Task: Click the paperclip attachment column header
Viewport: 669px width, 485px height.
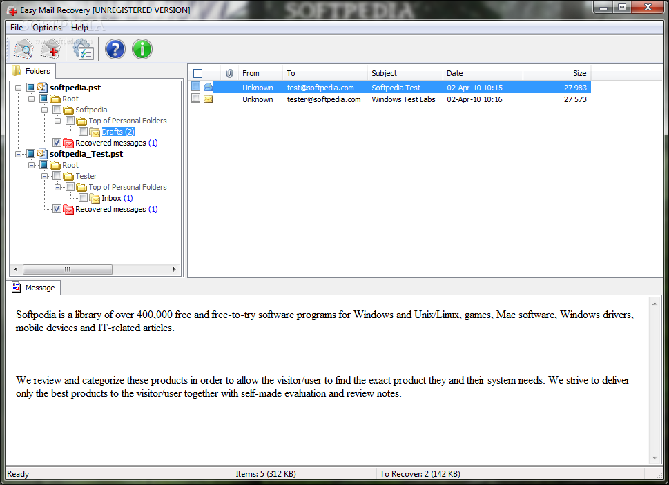Action: [229, 73]
